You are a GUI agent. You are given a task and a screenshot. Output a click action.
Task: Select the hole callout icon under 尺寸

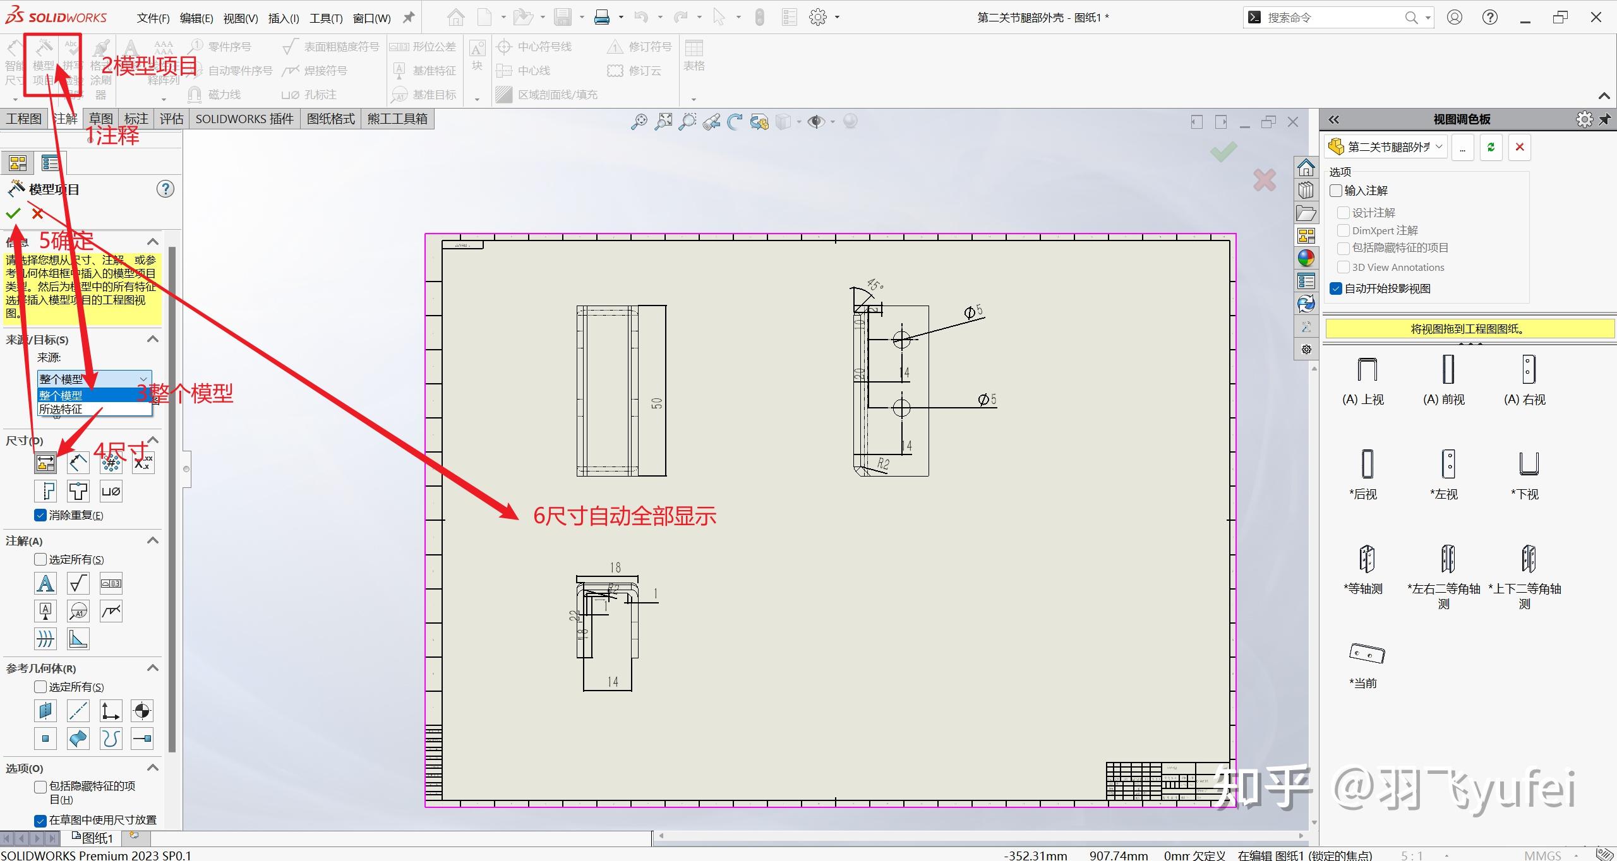pos(111,491)
